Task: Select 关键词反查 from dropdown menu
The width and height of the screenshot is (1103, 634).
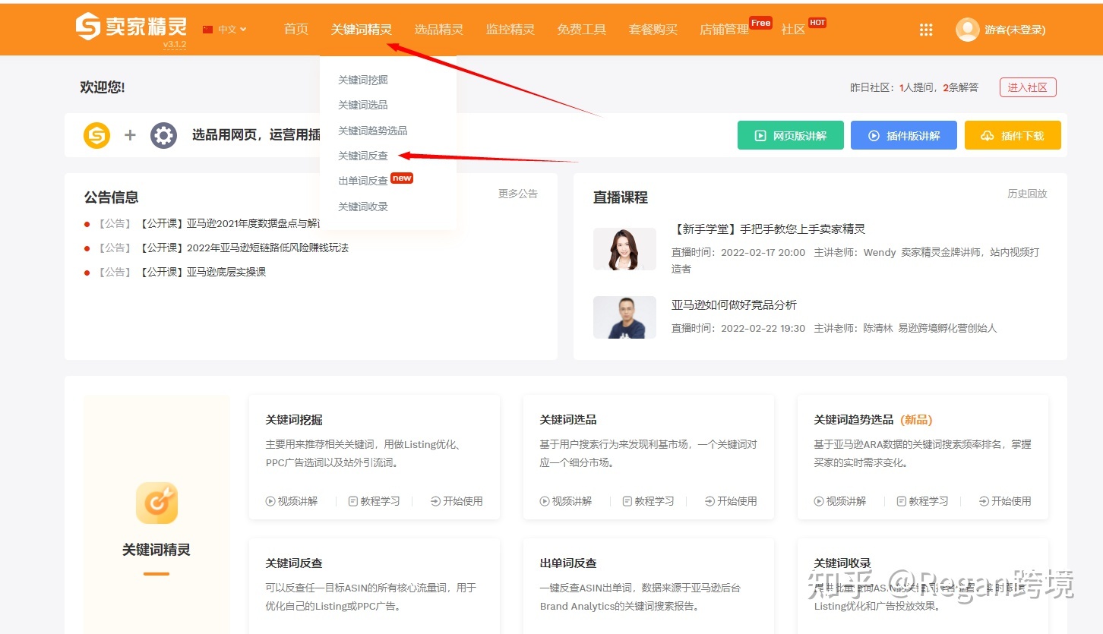Action: (x=362, y=156)
